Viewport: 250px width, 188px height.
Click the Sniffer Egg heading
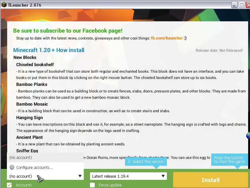pos(27,151)
